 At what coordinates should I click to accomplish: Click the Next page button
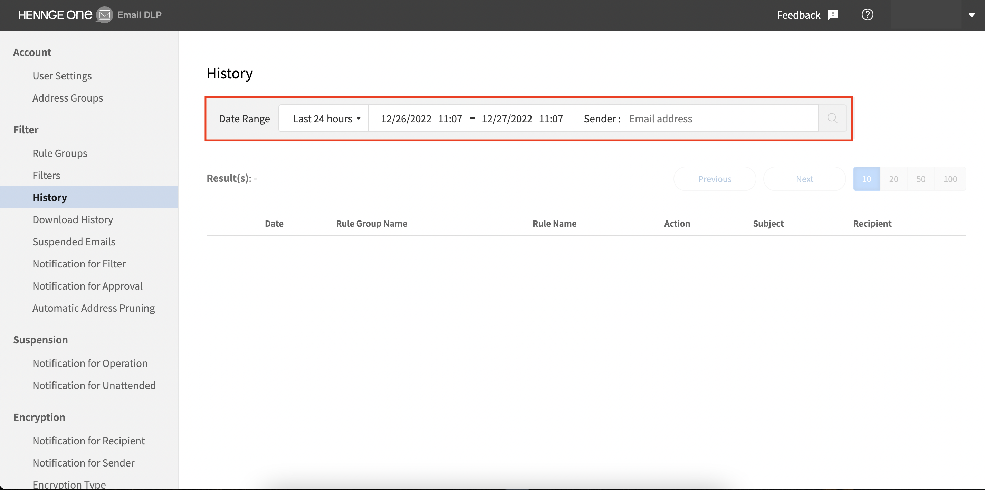(x=804, y=179)
